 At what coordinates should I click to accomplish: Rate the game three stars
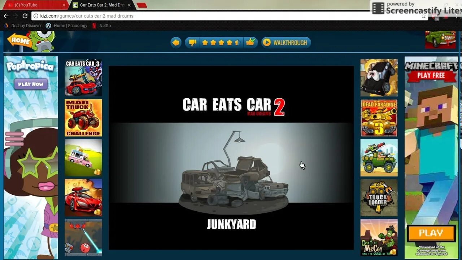tap(221, 43)
